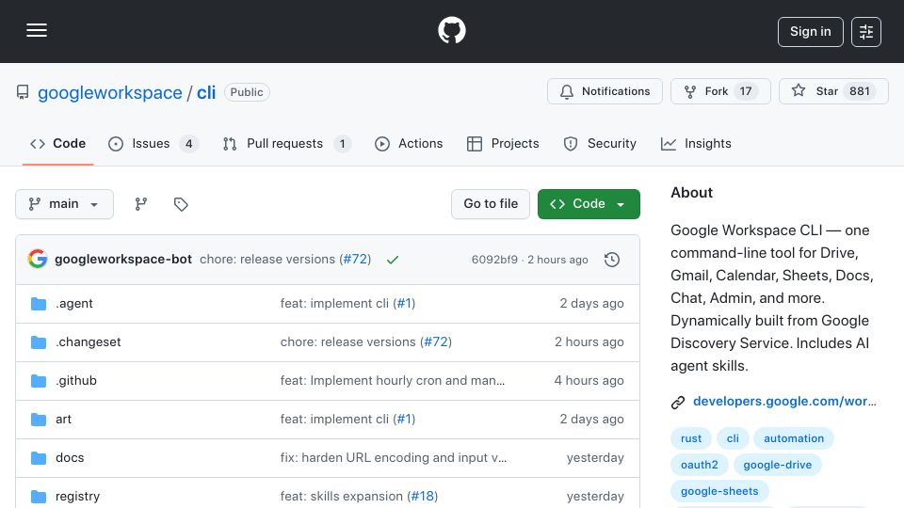The height and width of the screenshot is (508, 904).
Task: Open the cli repository link
Action: [x=206, y=92]
